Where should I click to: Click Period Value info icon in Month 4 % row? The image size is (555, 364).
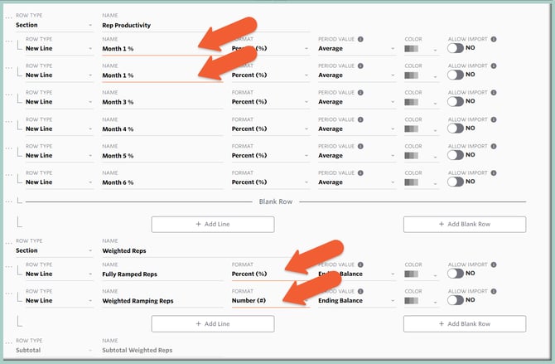[x=360, y=119]
